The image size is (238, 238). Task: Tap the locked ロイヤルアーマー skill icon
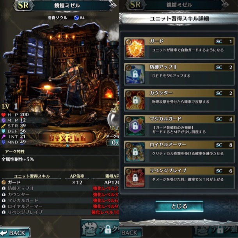[135, 152]
